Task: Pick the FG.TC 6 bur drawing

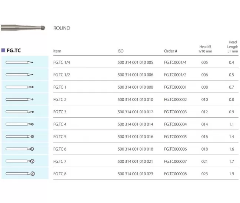Action: (x=20, y=149)
